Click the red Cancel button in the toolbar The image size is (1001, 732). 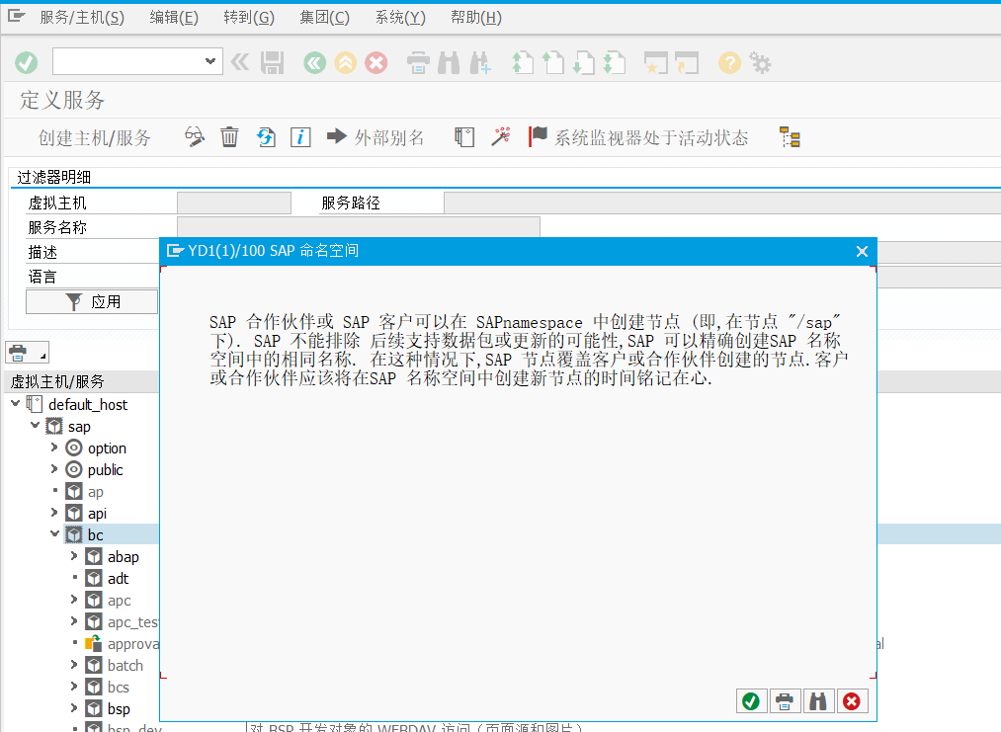click(376, 62)
